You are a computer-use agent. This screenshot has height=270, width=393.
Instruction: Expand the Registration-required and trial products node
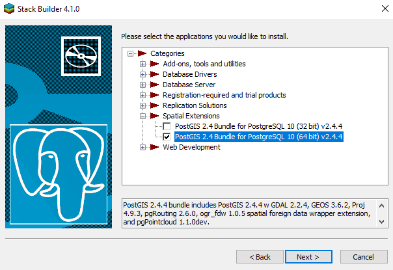142,95
